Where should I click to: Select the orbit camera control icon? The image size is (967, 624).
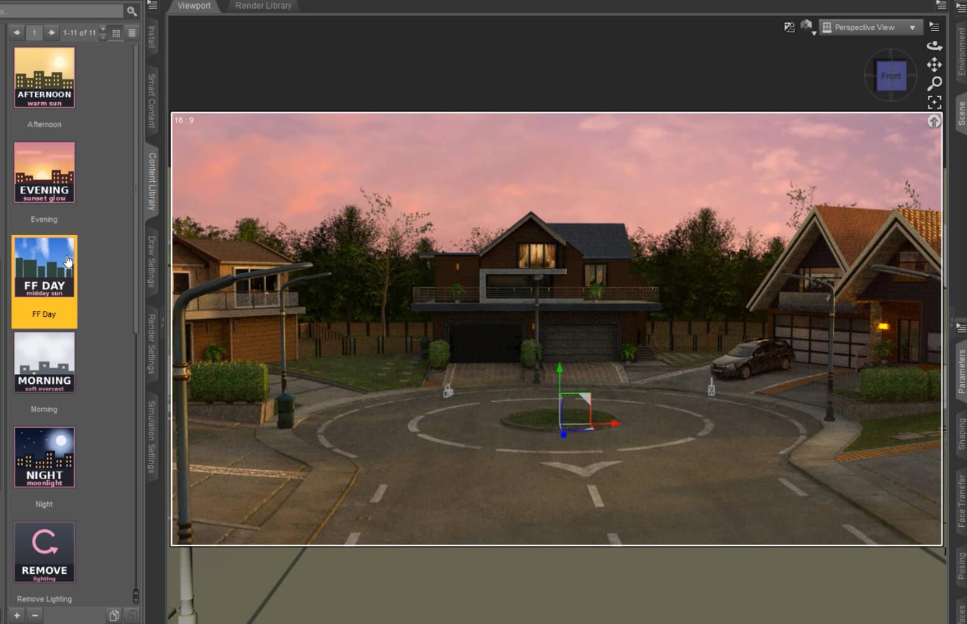point(934,46)
